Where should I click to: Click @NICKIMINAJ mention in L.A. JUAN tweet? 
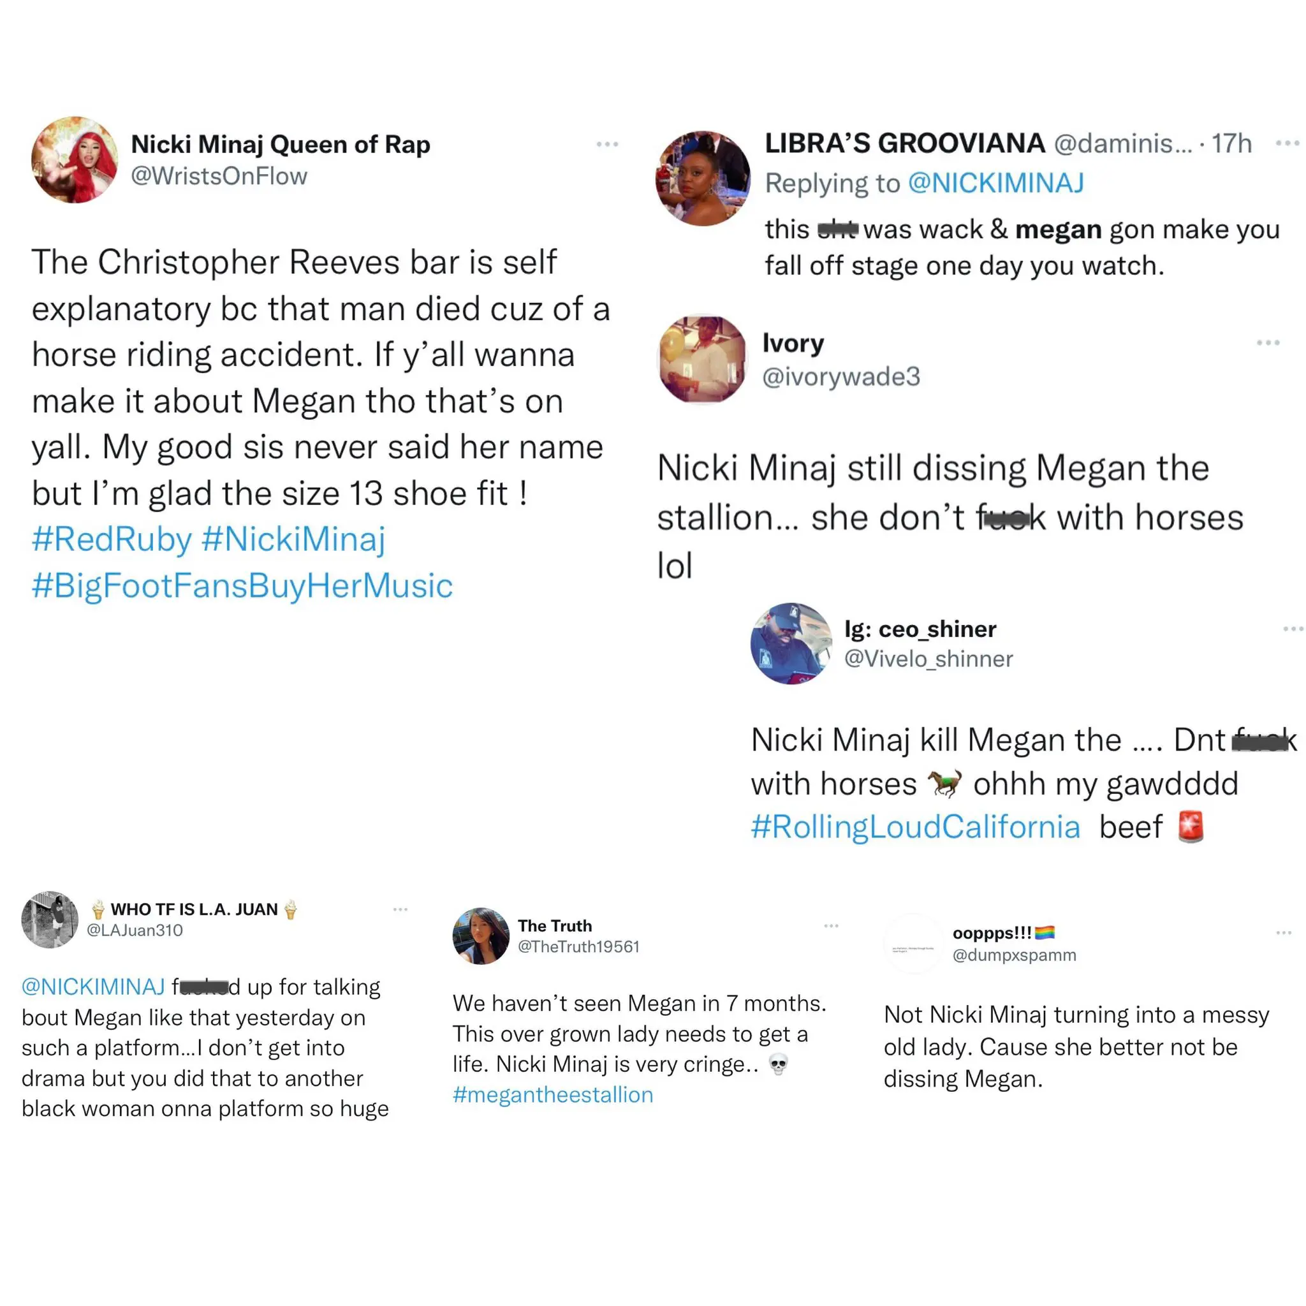pos(93,987)
